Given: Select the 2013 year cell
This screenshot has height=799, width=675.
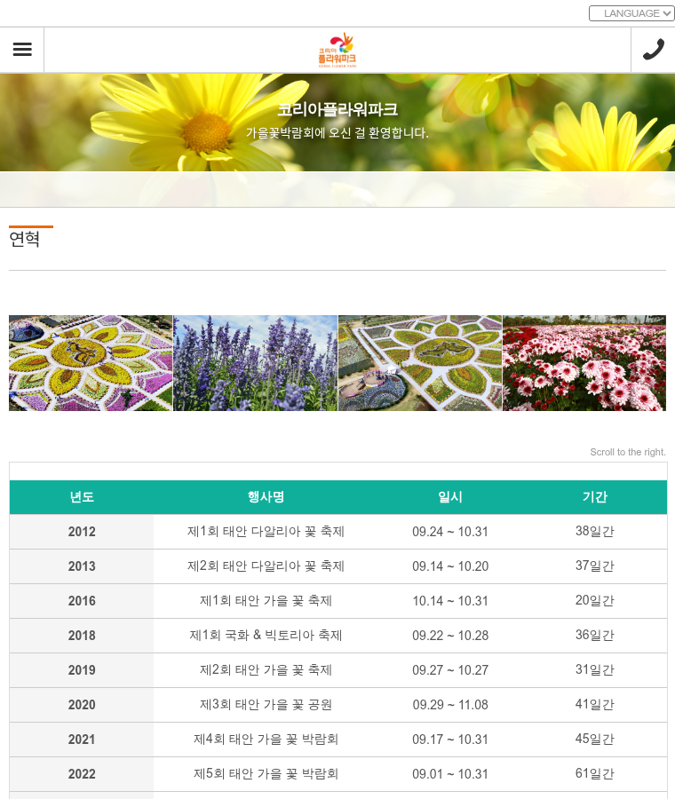Looking at the screenshot, I should 82,566.
